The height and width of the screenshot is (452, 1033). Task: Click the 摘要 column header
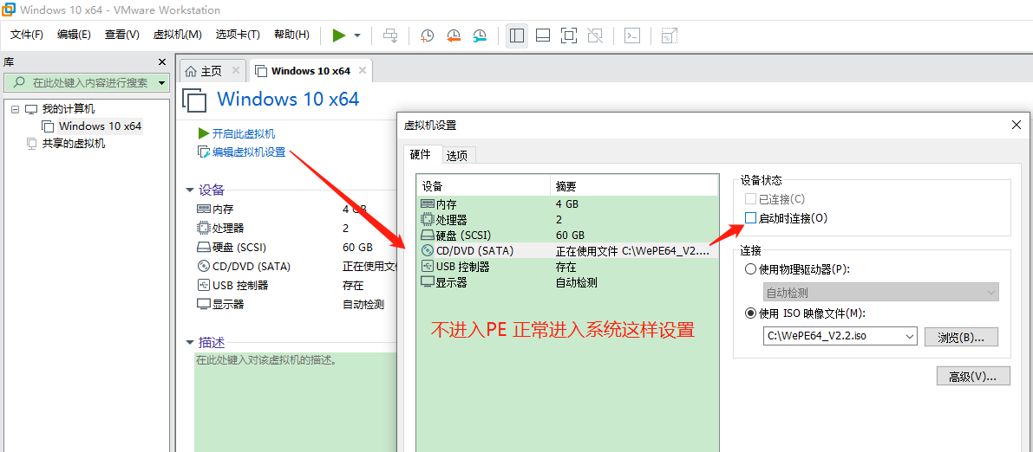click(x=634, y=186)
